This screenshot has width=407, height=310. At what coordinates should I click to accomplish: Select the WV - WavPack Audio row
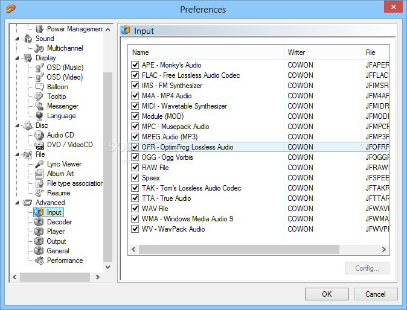[x=259, y=229]
